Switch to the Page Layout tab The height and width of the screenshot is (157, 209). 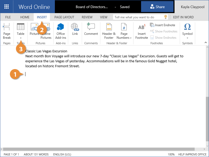tap(64, 17)
